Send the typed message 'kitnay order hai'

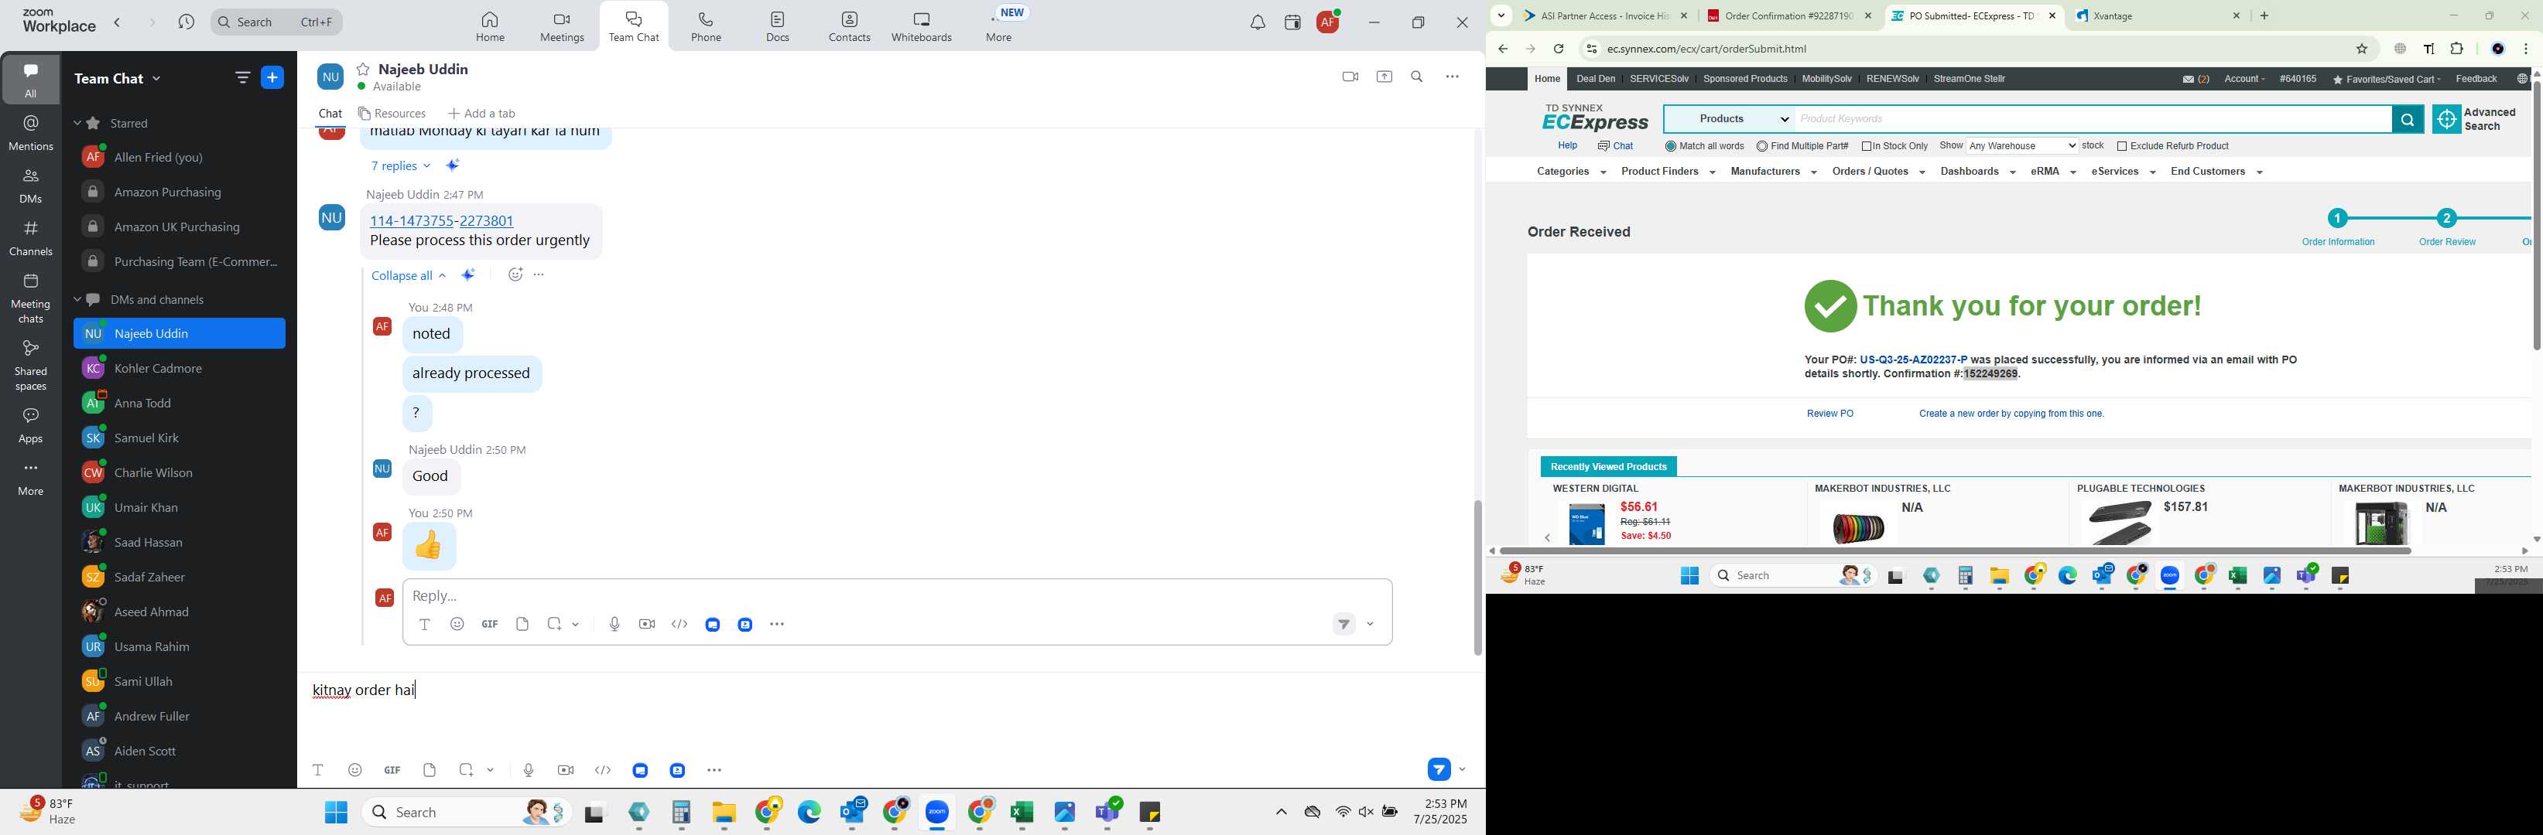point(1439,769)
